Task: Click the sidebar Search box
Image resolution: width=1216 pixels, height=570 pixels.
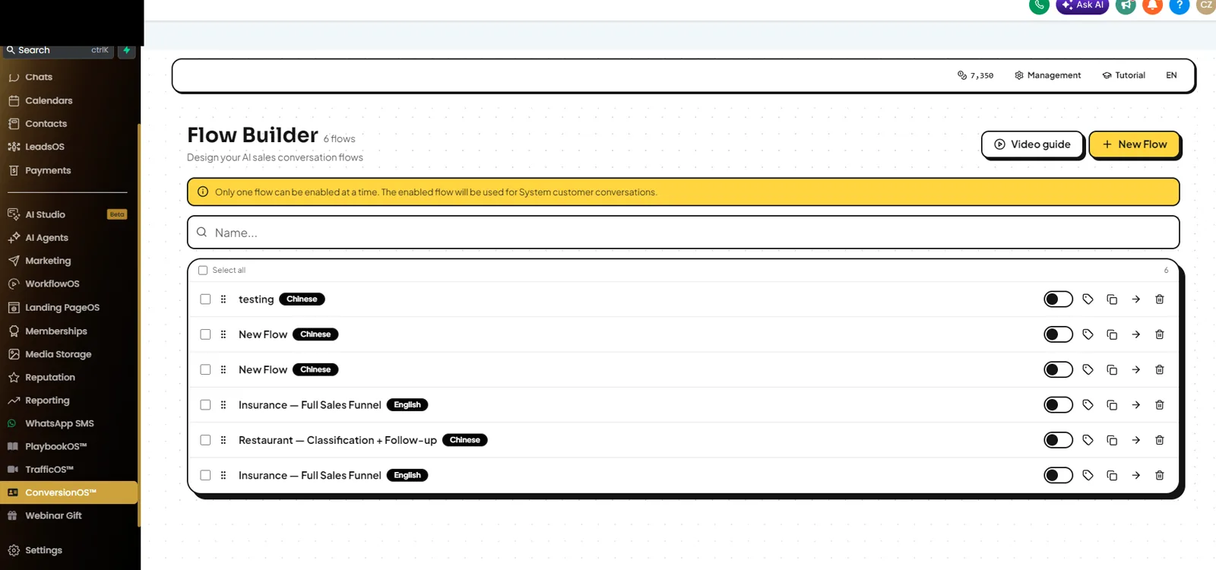Action: click(x=59, y=50)
